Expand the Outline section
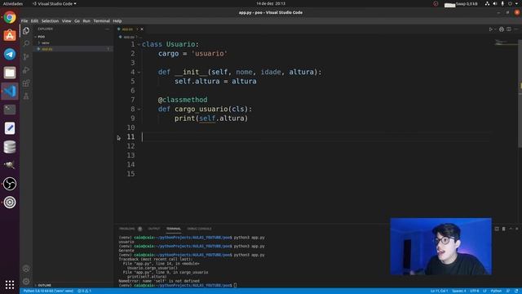 coord(44,285)
